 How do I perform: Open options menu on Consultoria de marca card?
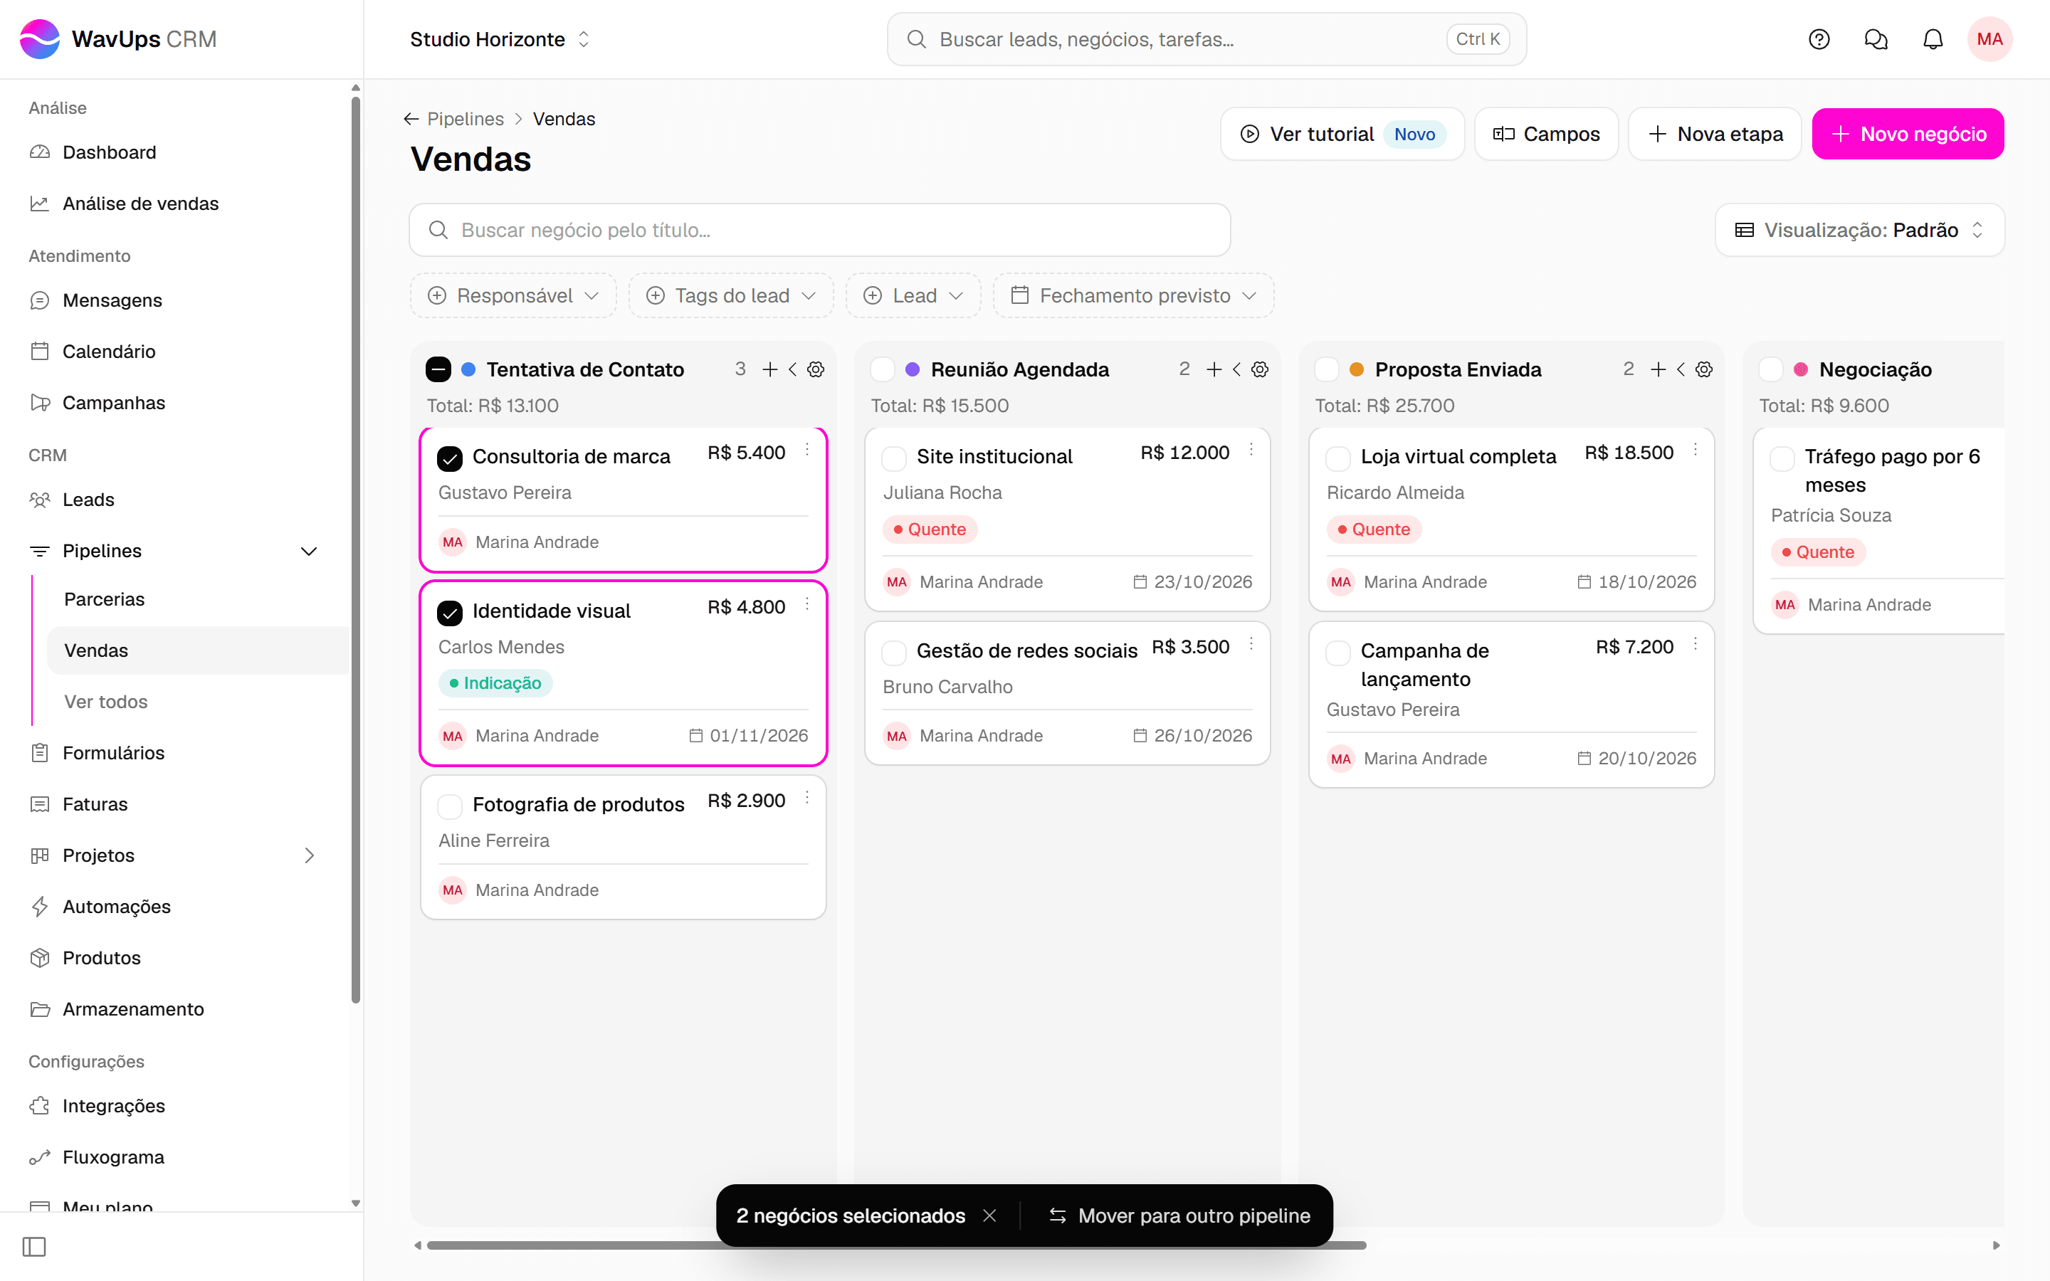pos(807,450)
